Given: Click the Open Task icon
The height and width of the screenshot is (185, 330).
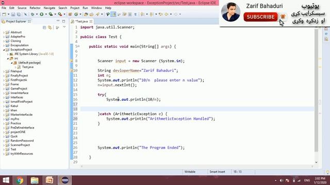Looking at the screenshot, I should pyautogui.click(x=91, y=14).
